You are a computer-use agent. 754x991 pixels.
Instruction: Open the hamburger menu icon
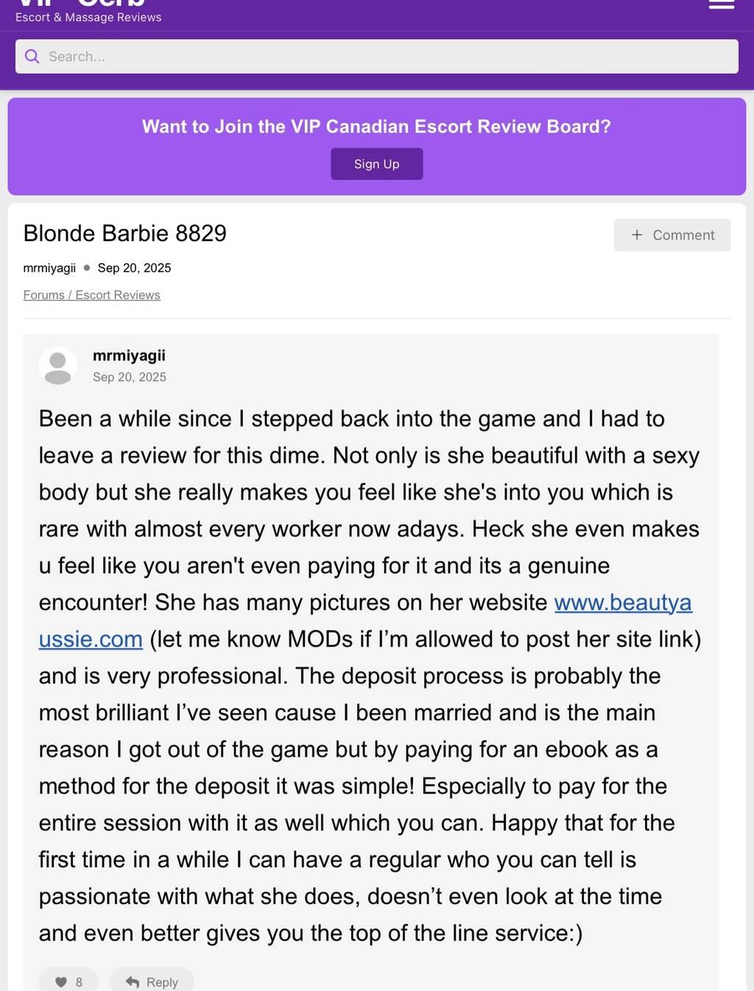(721, 4)
